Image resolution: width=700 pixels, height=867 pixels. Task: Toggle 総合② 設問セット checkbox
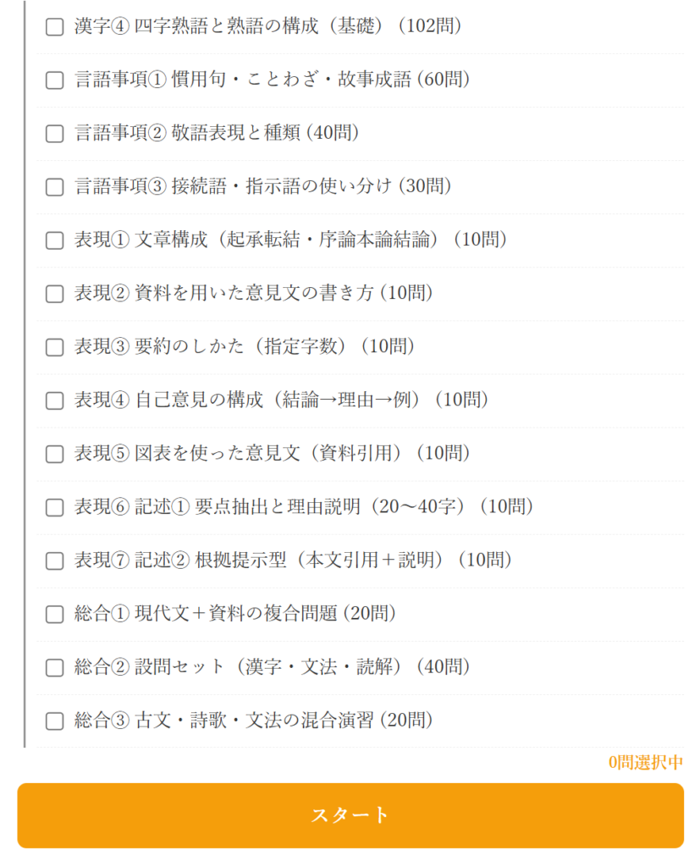pos(54,667)
